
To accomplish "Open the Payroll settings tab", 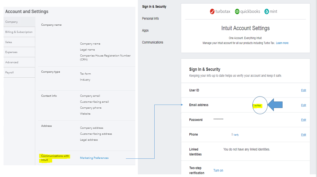I will tap(10, 72).
